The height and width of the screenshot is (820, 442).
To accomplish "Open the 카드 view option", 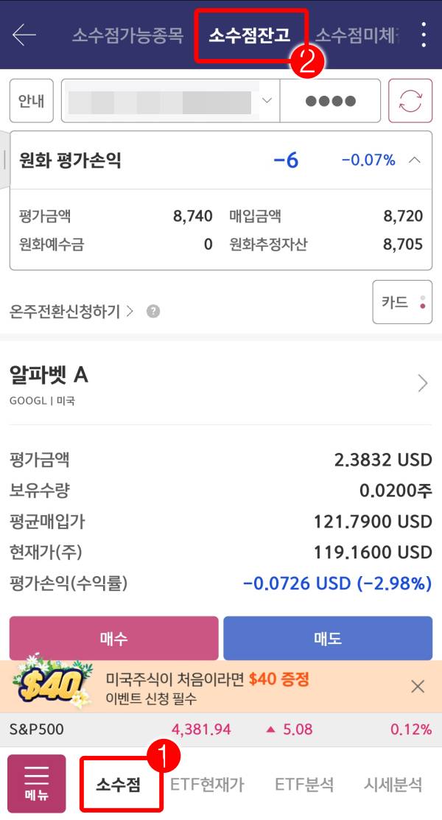I will (402, 301).
